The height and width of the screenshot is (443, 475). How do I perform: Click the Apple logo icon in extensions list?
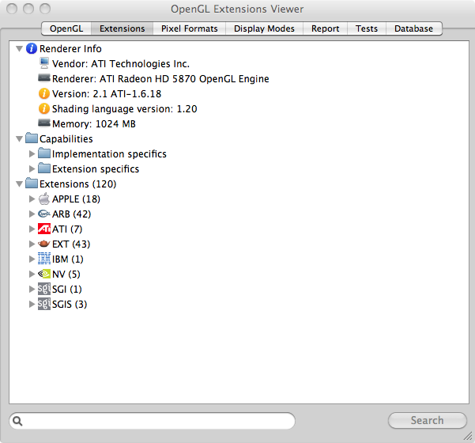point(44,199)
